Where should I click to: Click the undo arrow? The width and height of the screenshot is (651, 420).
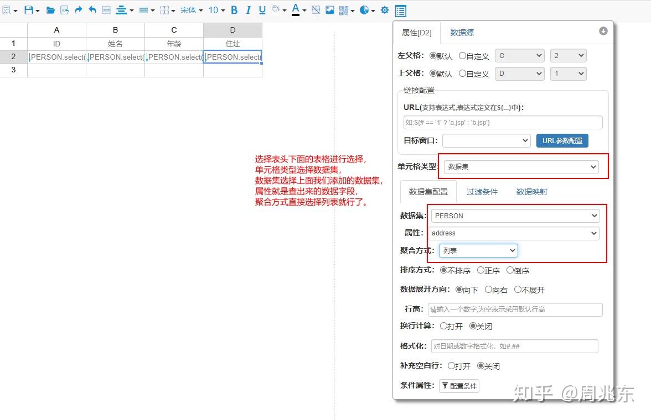(x=92, y=10)
